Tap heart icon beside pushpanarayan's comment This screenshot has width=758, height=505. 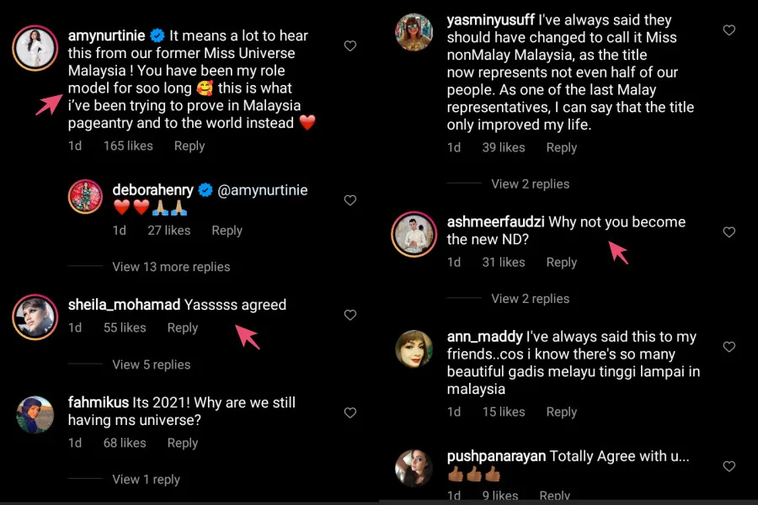[729, 466]
